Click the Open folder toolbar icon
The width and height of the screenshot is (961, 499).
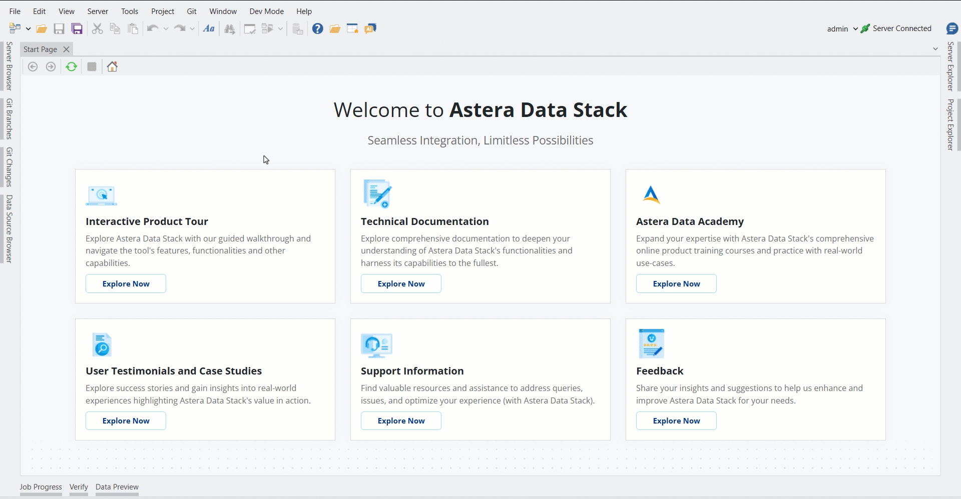pos(42,29)
